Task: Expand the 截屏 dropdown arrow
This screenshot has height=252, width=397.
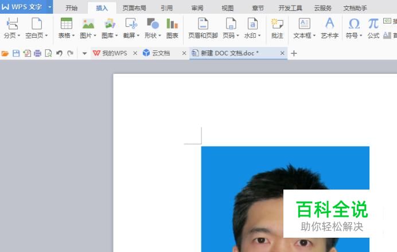Action: click(138, 36)
